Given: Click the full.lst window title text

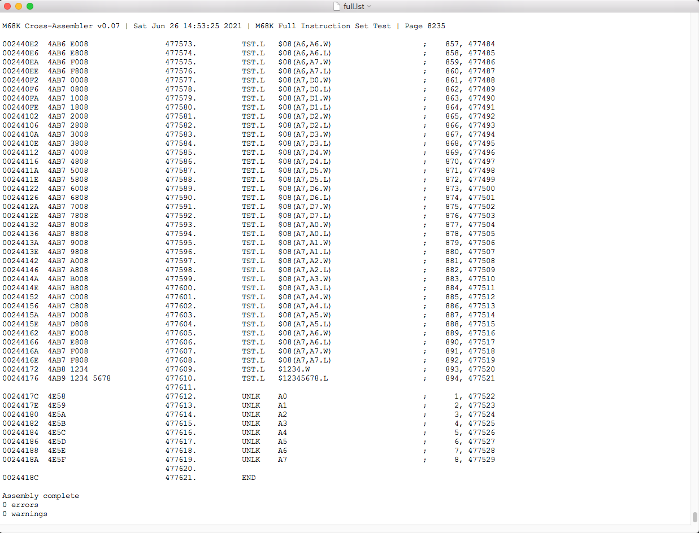Looking at the screenshot, I should [354, 6].
